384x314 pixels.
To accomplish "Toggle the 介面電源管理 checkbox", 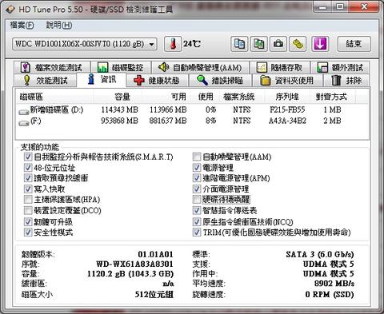I will [x=197, y=189].
